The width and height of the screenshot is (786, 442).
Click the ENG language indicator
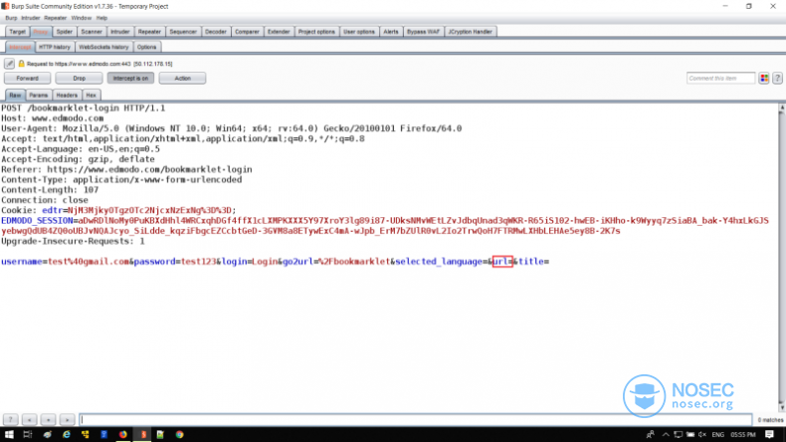point(717,434)
